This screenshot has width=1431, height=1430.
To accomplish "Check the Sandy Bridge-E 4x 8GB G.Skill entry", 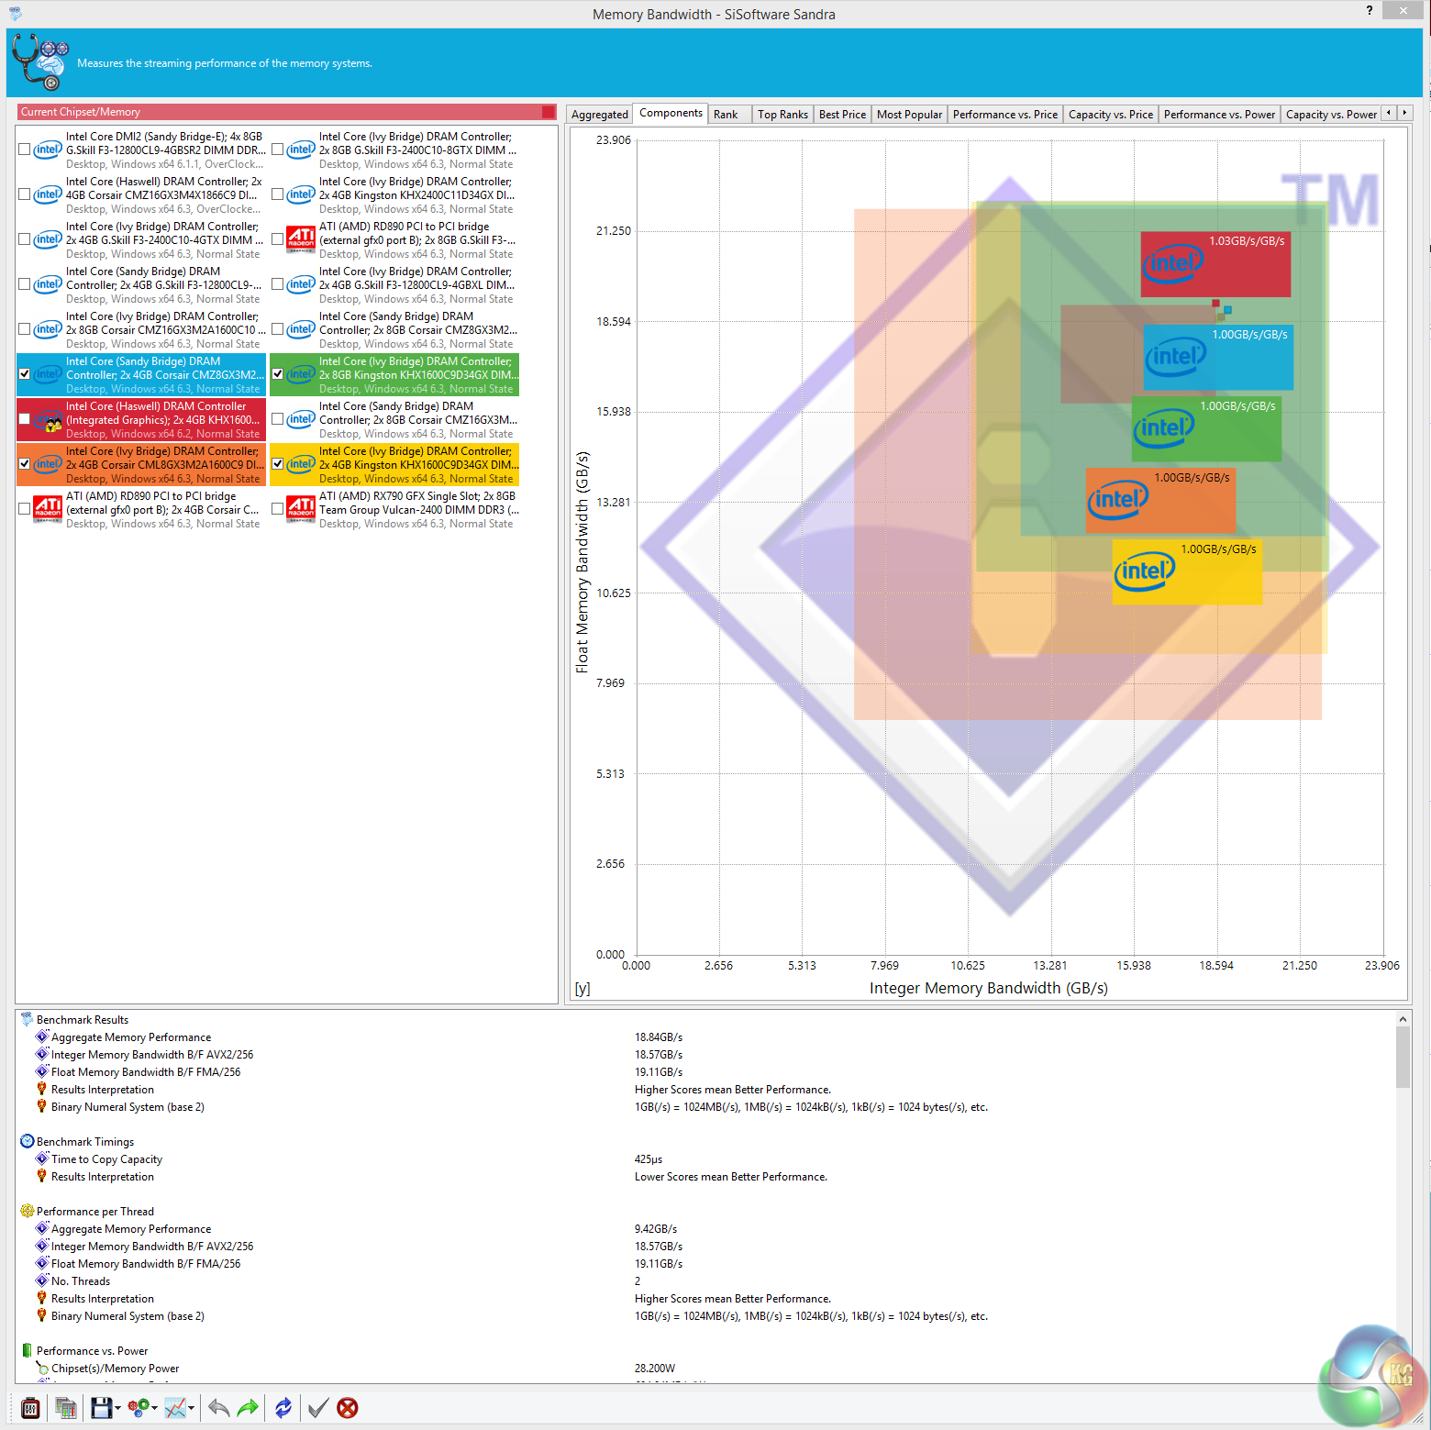I will point(25,150).
